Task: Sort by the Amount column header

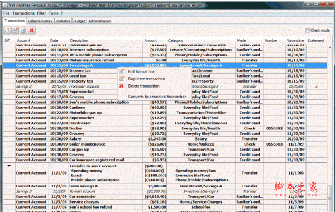Action: pyautogui.click(x=155, y=40)
